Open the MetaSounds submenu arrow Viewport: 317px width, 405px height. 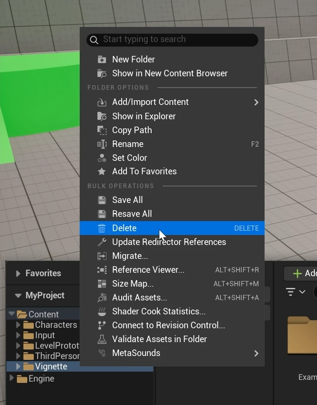256,353
